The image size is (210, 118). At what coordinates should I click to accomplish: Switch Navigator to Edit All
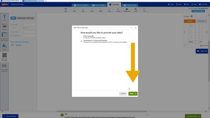click(x=190, y=21)
